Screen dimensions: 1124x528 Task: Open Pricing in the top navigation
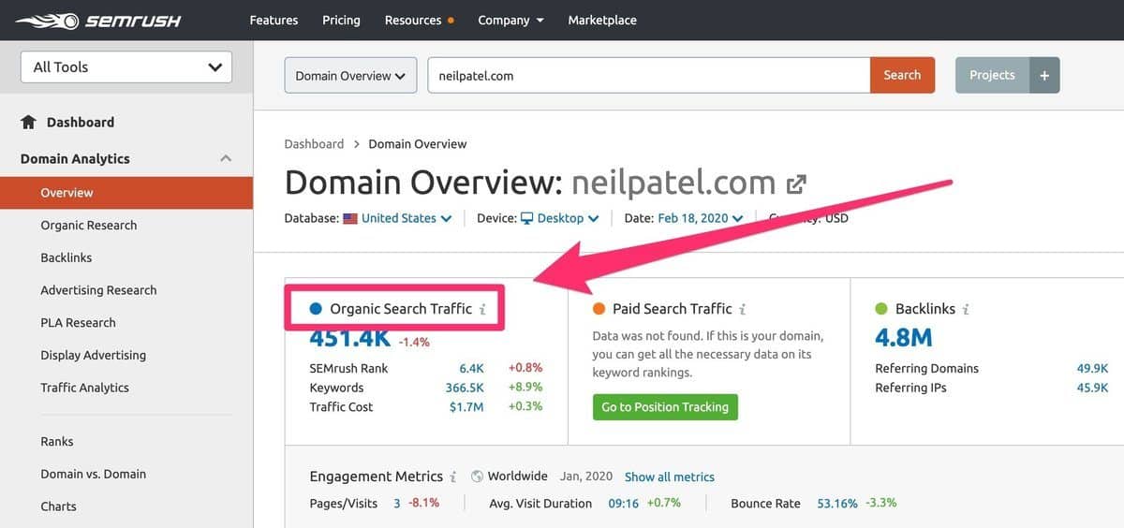point(341,20)
